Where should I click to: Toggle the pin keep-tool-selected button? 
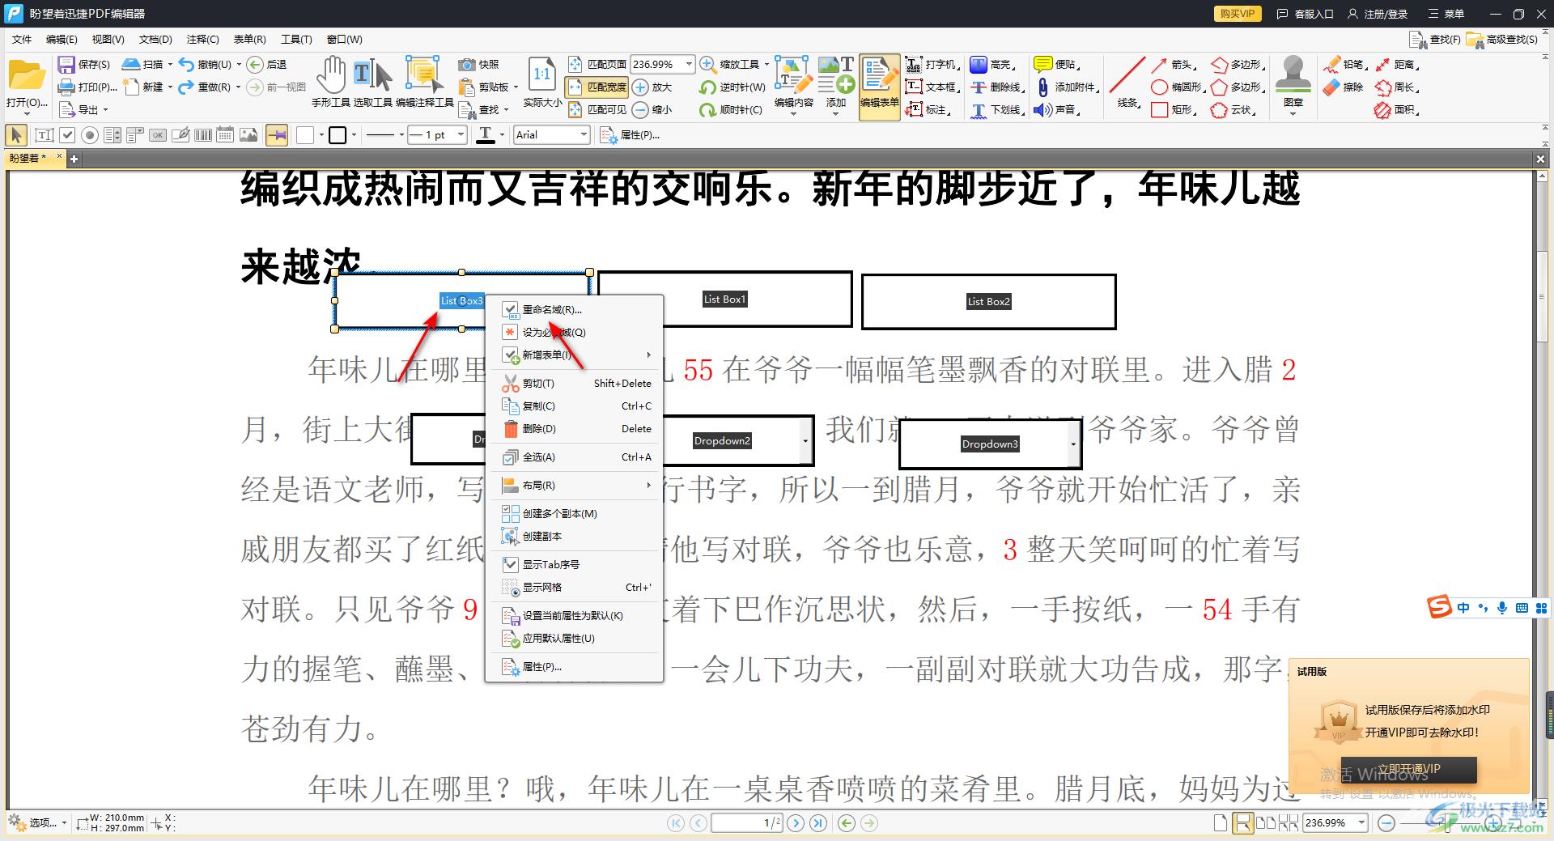coord(277,135)
